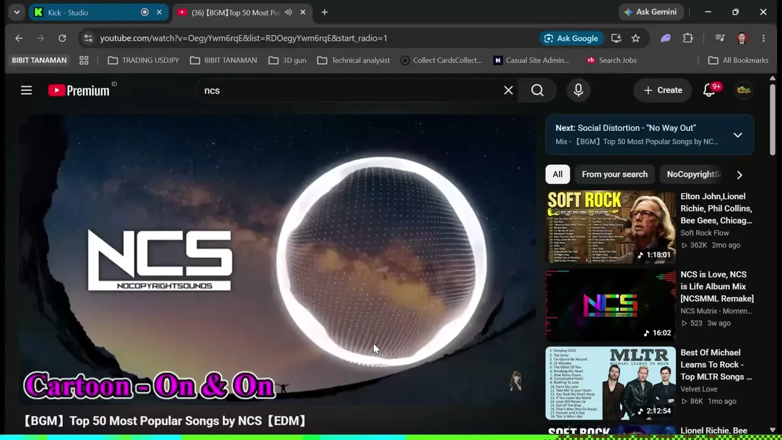Image resolution: width=782 pixels, height=440 pixels.
Task: Click the recording indicator on Kick tab
Action: [145, 12]
